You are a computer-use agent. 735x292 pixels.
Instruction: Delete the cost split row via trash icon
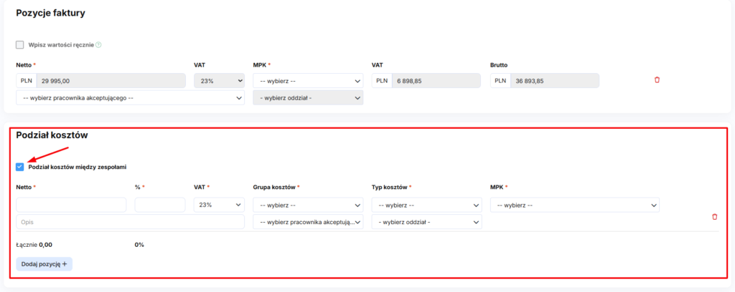click(714, 216)
